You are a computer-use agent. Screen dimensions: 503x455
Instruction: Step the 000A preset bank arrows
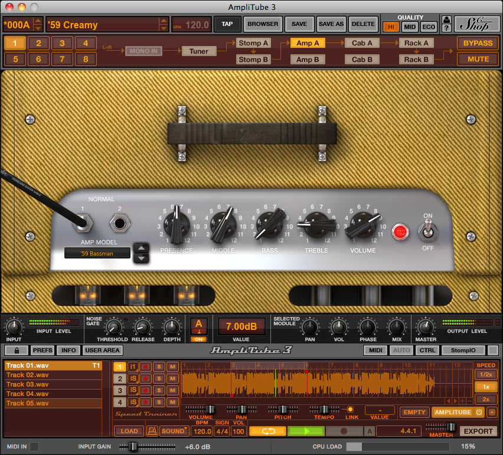[38, 25]
